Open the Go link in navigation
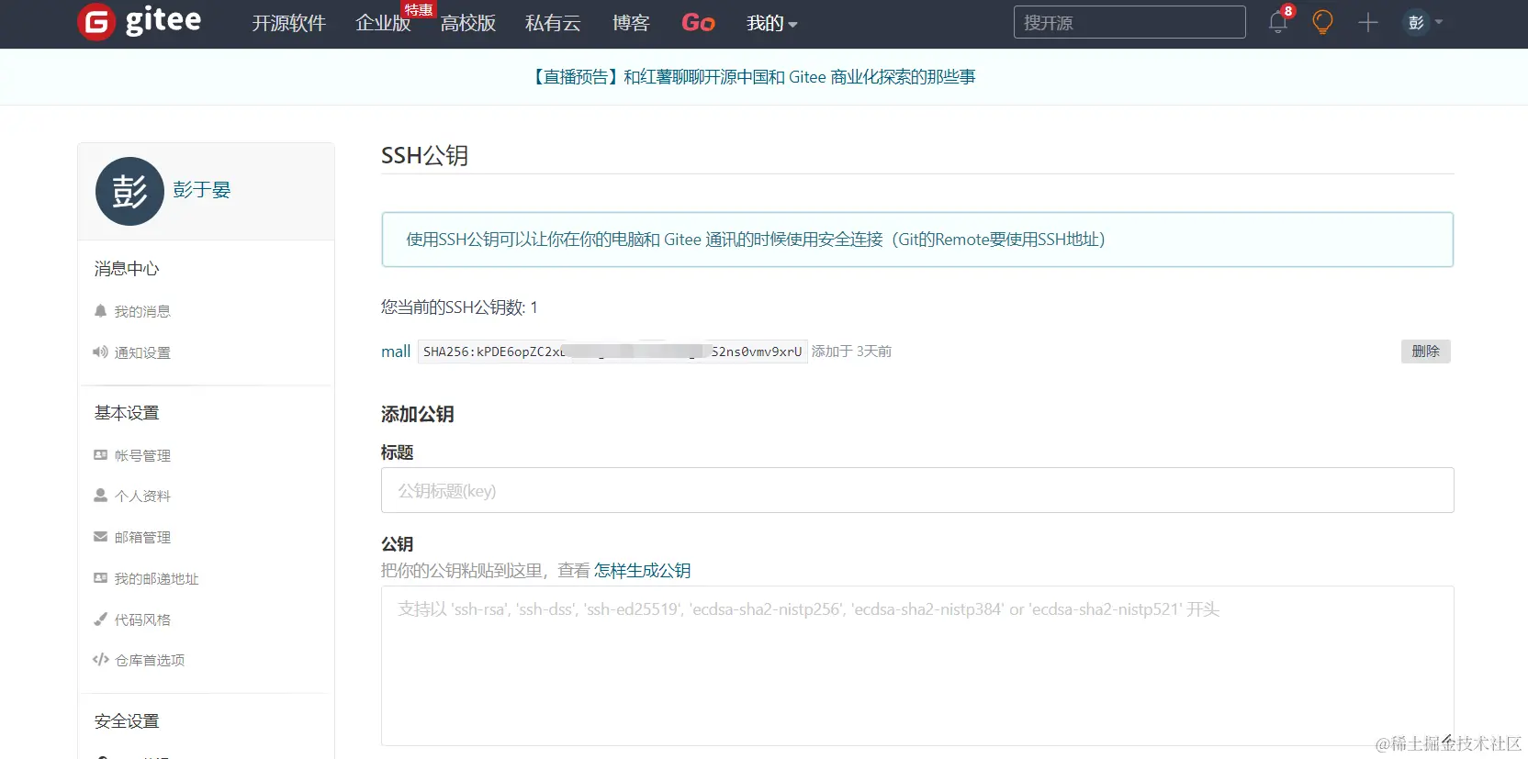 point(698,23)
